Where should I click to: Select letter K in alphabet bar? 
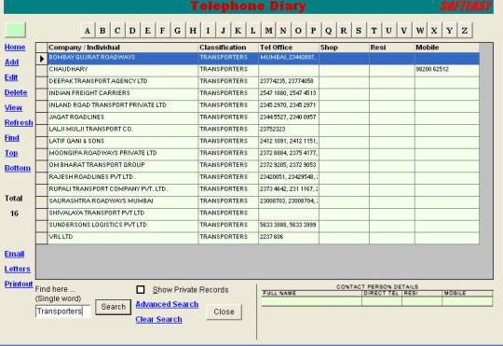[x=238, y=31]
